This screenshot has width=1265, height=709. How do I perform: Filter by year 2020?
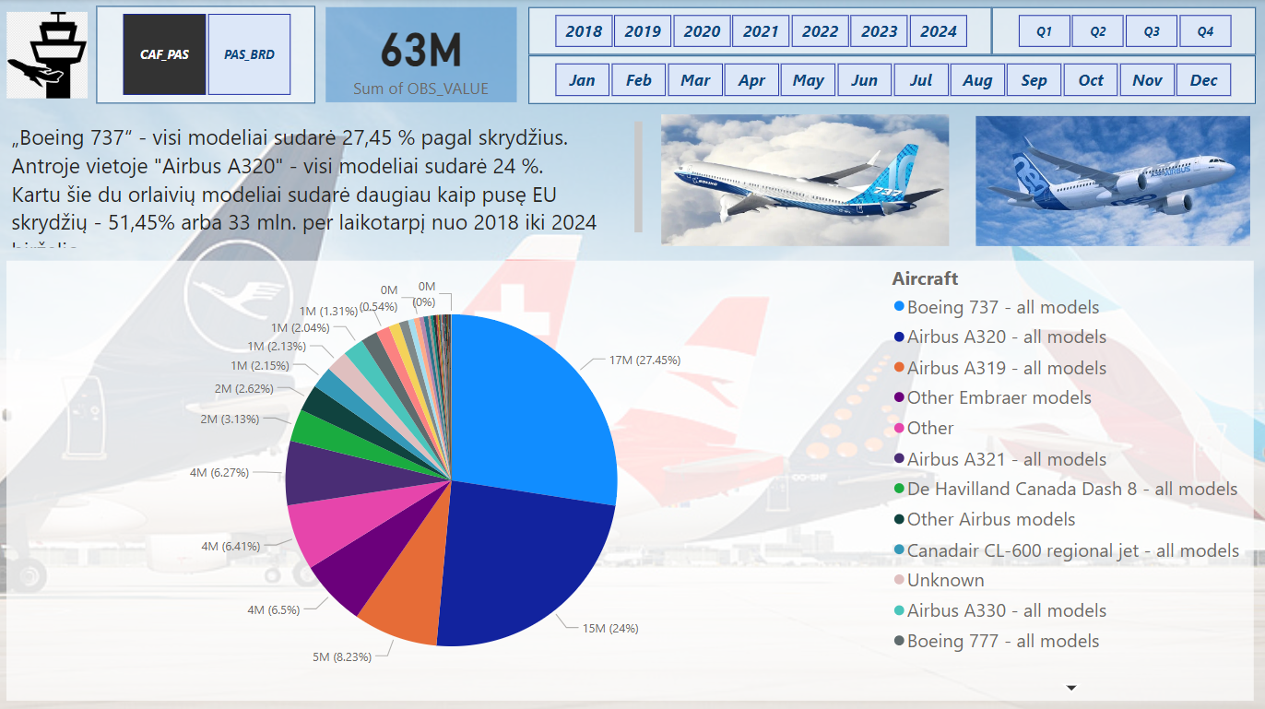click(702, 31)
